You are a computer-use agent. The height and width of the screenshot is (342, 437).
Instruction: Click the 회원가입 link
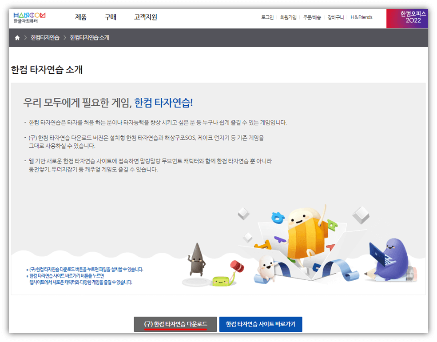[288, 17]
